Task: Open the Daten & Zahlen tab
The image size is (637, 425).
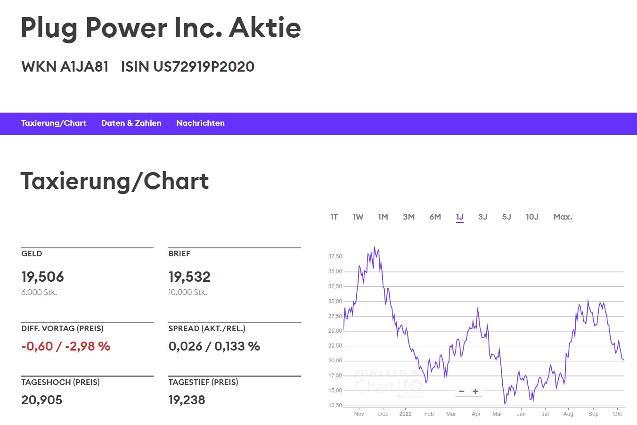Action: (131, 123)
